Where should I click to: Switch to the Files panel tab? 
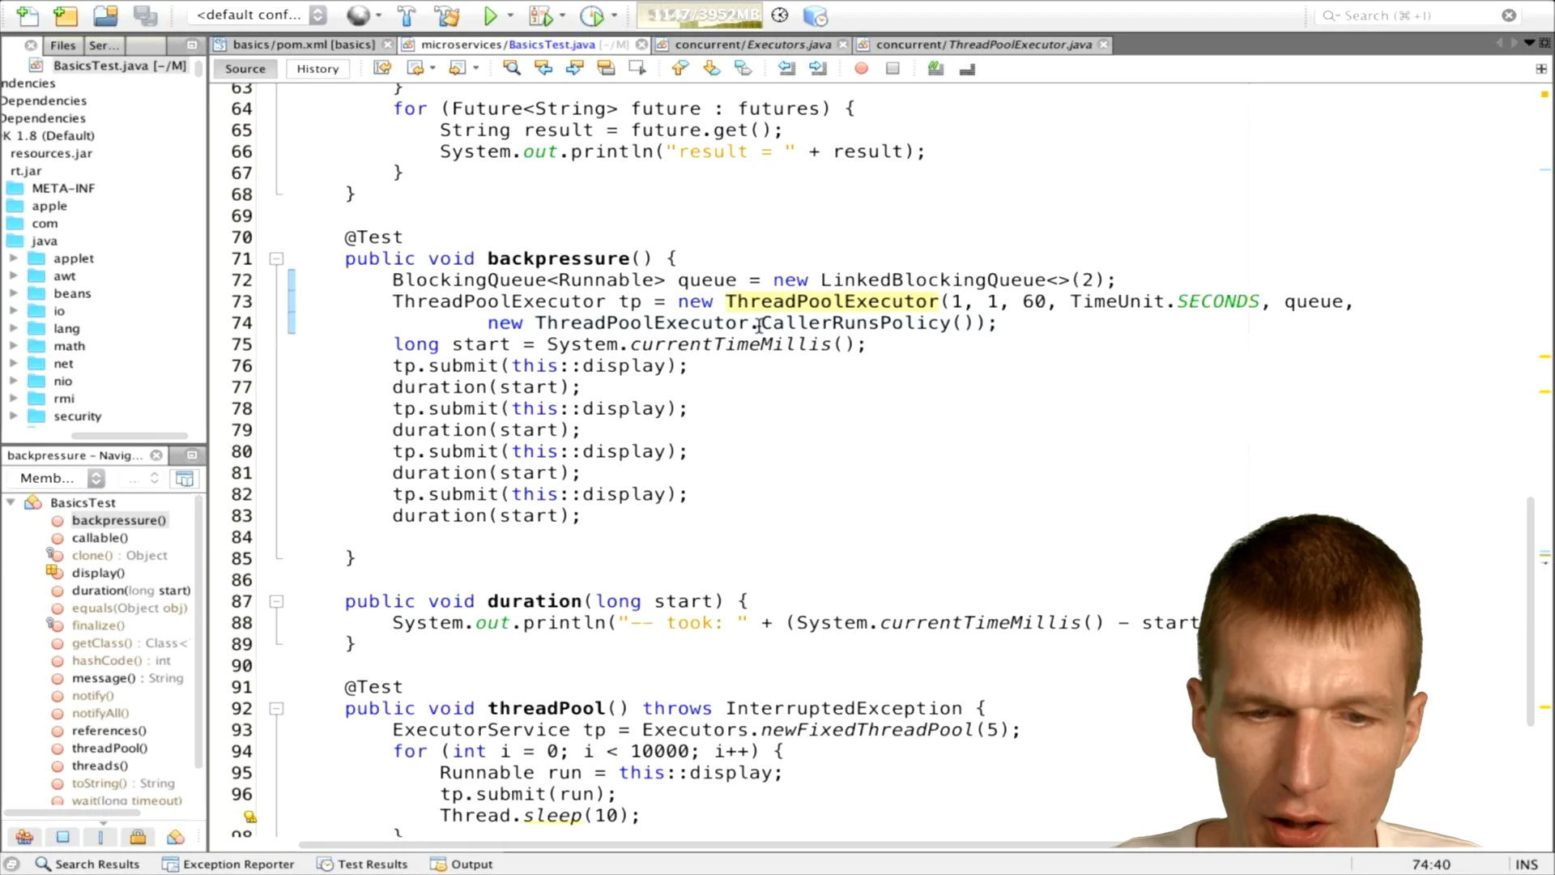tap(62, 45)
